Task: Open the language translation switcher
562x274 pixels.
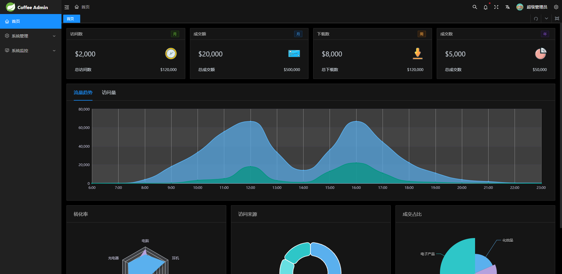Action: (x=508, y=7)
